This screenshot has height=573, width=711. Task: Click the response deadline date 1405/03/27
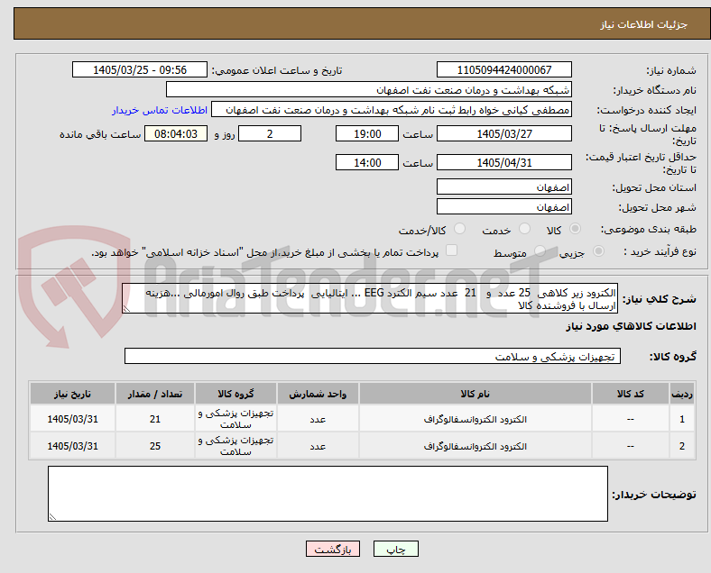point(503,133)
